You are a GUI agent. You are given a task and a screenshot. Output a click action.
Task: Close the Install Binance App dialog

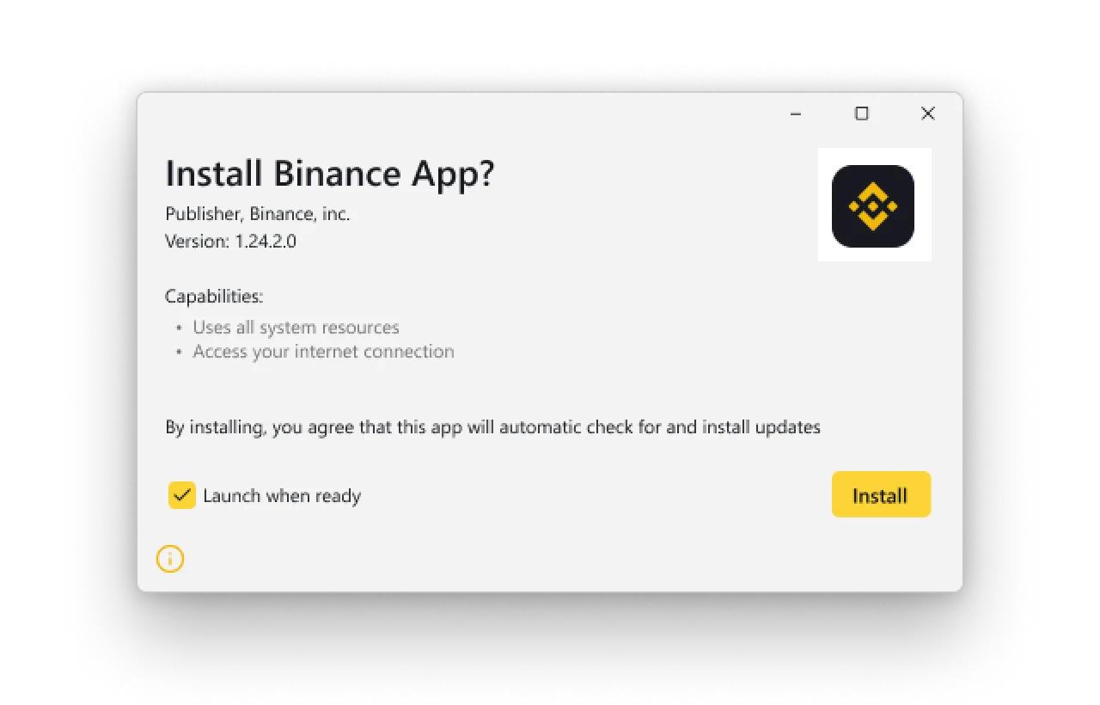[928, 113]
